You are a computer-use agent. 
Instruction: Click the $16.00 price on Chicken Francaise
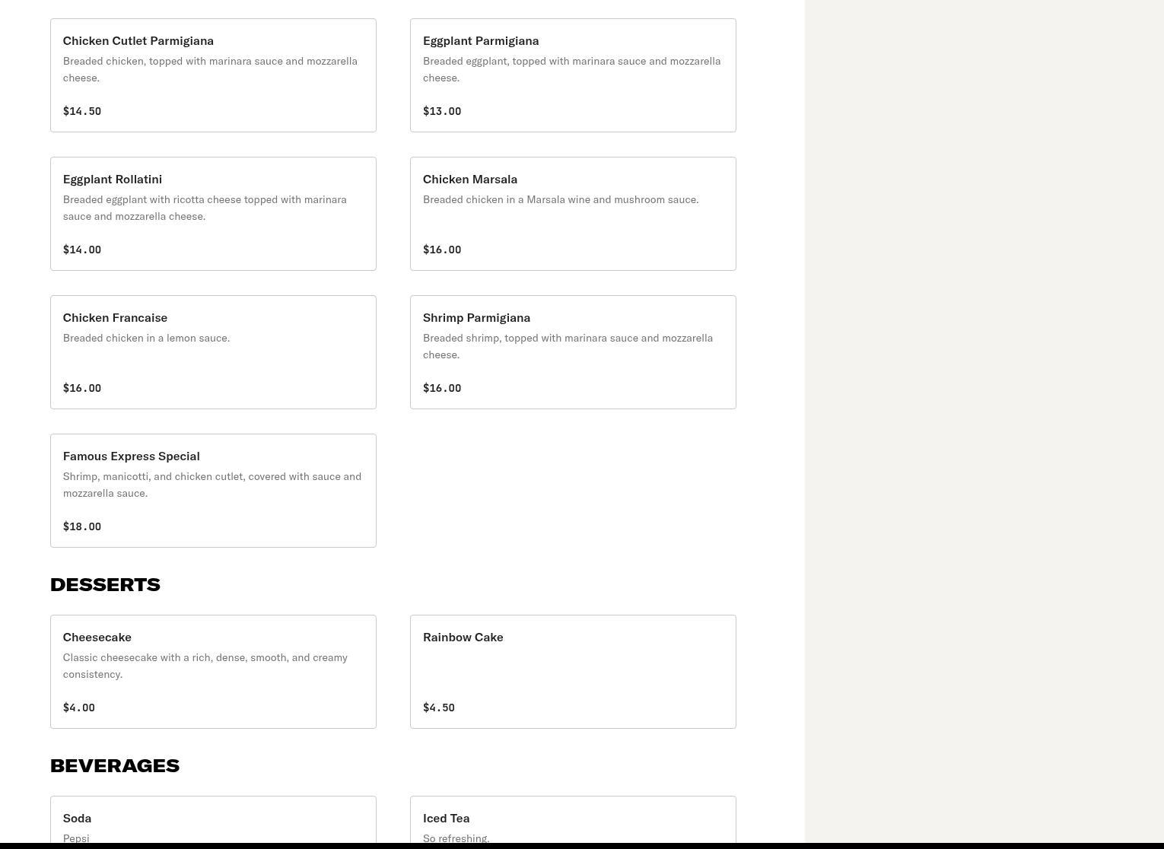pyautogui.click(x=82, y=388)
